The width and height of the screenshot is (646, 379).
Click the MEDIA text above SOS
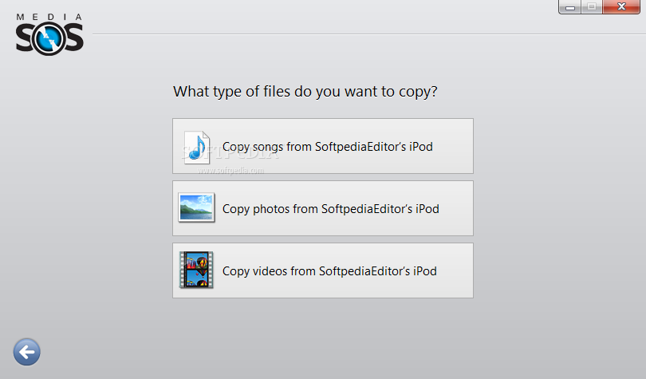click(x=49, y=17)
